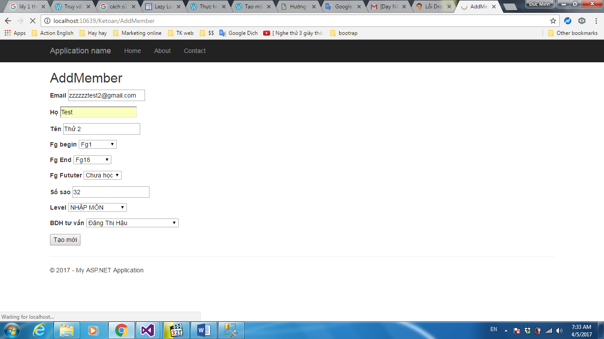Select the Fg Fututer dropdown
Image resolution: width=604 pixels, height=339 pixels.
[x=102, y=175]
